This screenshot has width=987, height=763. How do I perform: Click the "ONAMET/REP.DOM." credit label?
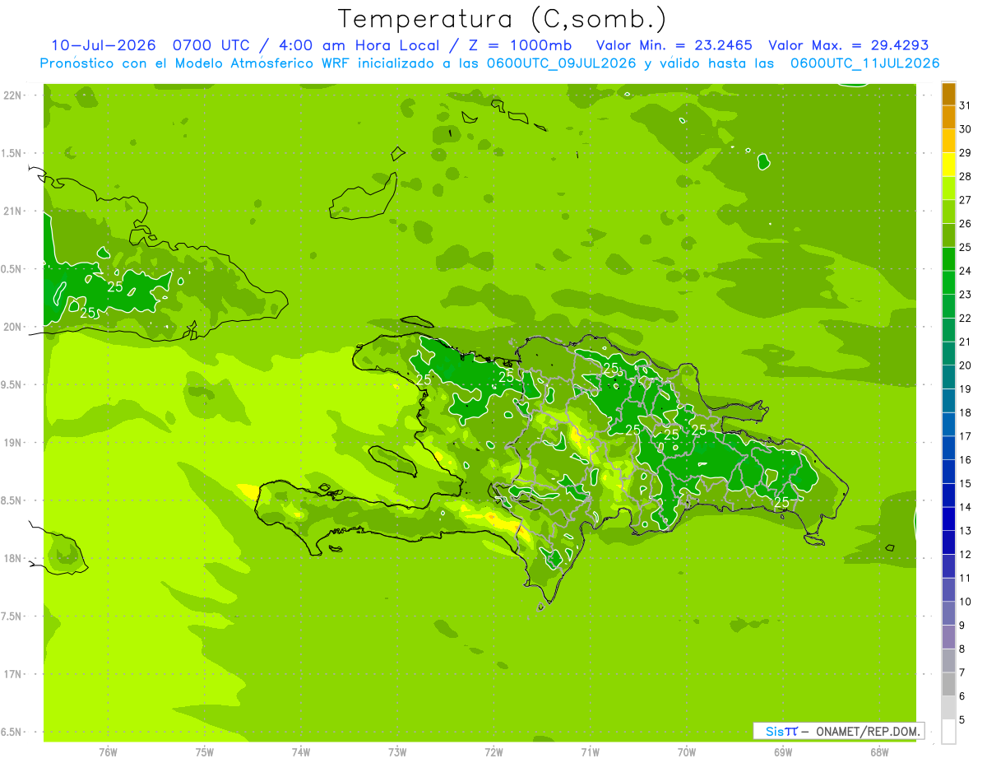pyautogui.click(x=869, y=731)
